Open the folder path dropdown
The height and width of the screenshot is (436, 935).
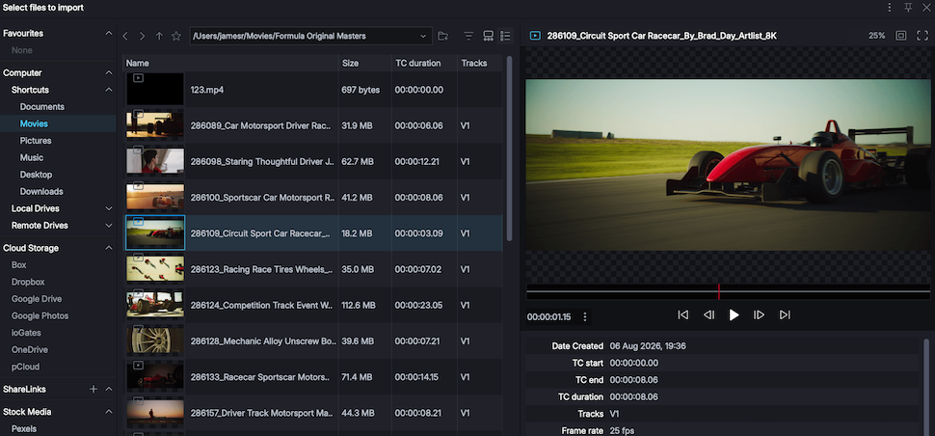pos(423,37)
